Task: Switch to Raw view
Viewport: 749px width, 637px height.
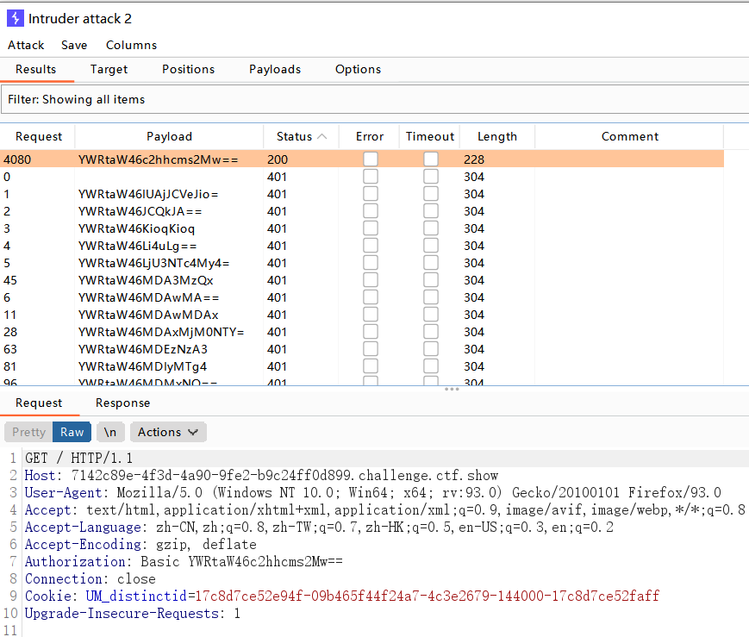Action: (72, 432)
